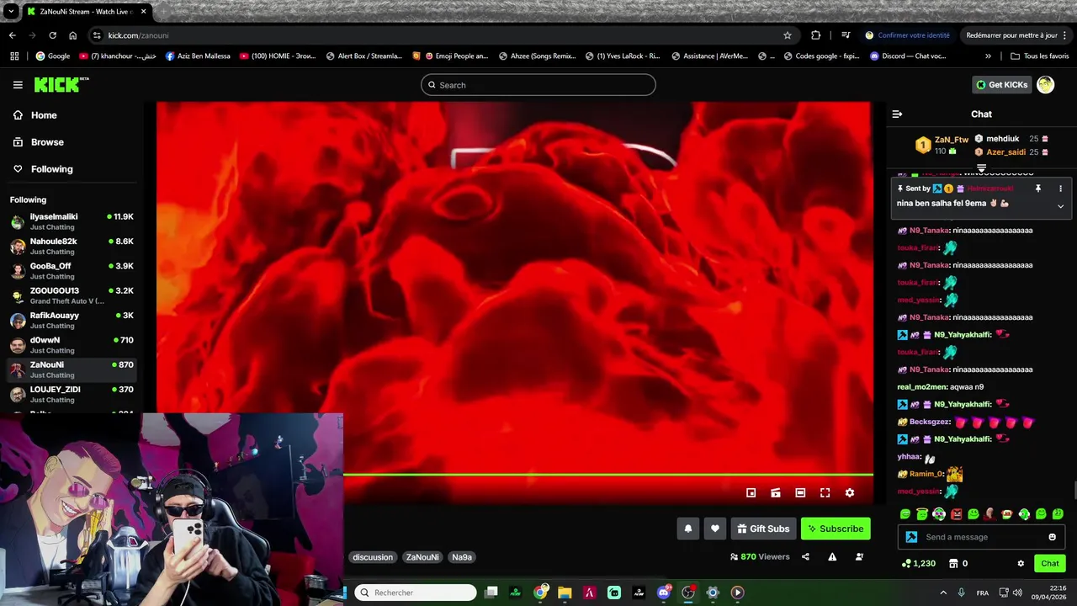Open chat settings gear
This screenshot has height=606, width=1077.
coord(1021,563)
